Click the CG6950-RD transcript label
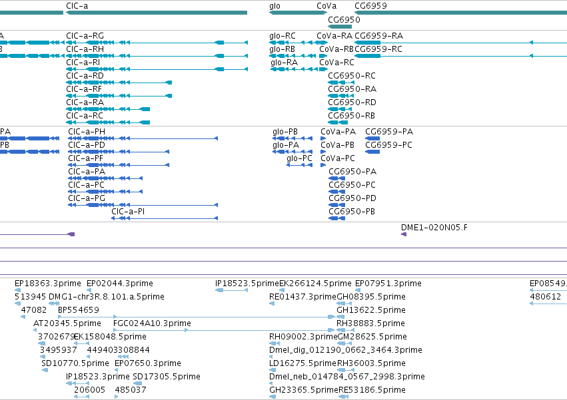The width and height of the screenshot is (567, 400). point(352,102)
